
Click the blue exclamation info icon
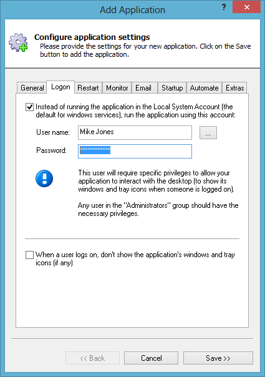pyautogui.click(x=44, y=179)
